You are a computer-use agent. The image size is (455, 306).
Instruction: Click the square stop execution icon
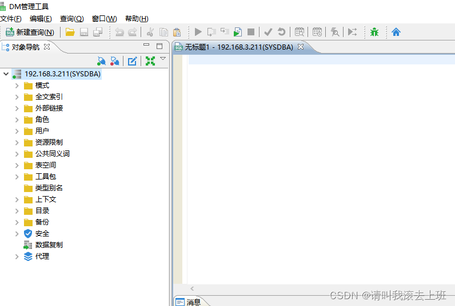tap(251, 32)
